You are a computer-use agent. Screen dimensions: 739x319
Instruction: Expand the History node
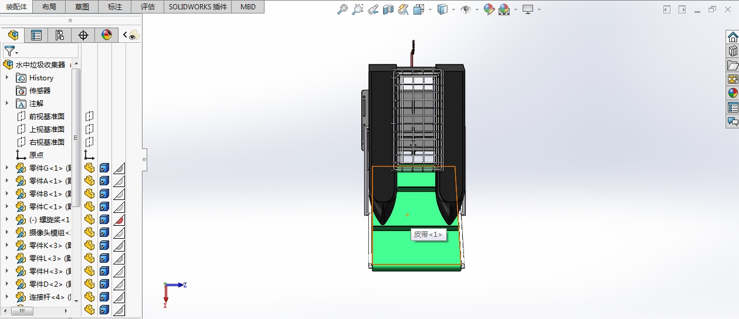point(7,77)
